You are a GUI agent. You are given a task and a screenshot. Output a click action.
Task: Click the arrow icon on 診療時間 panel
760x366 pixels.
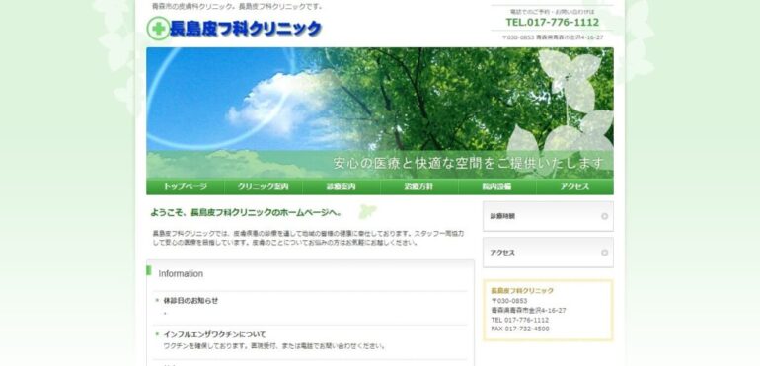tap(604, 216)
